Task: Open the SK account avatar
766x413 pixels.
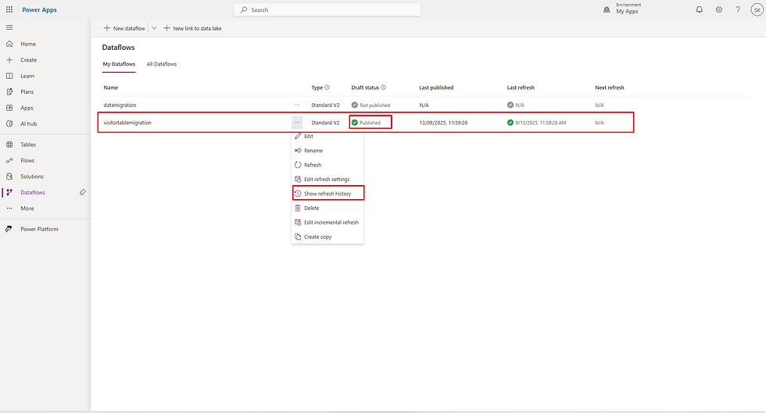Action: [757, 10]
